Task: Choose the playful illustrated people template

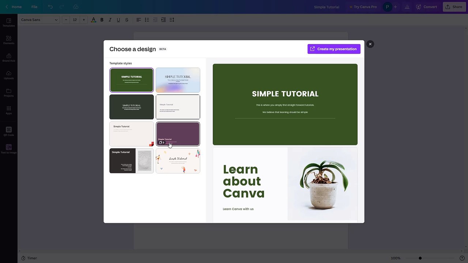Action: [x=178, y=161]
